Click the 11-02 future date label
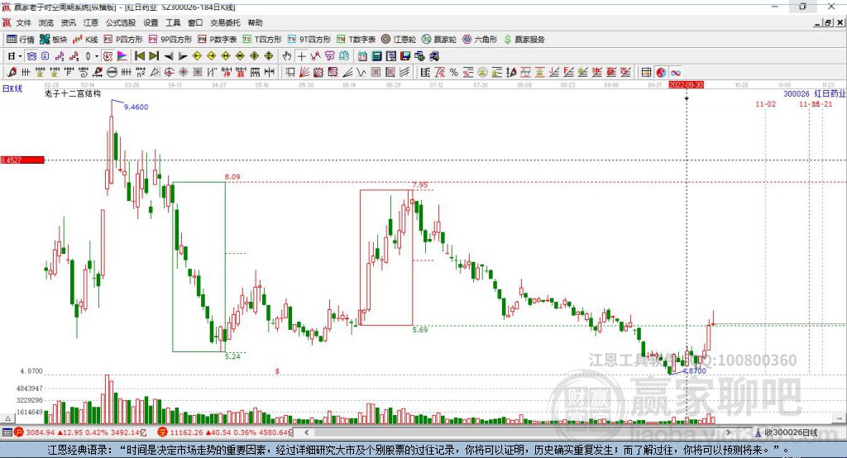Screen dimensions: 847x458 [x=765, y=103]
